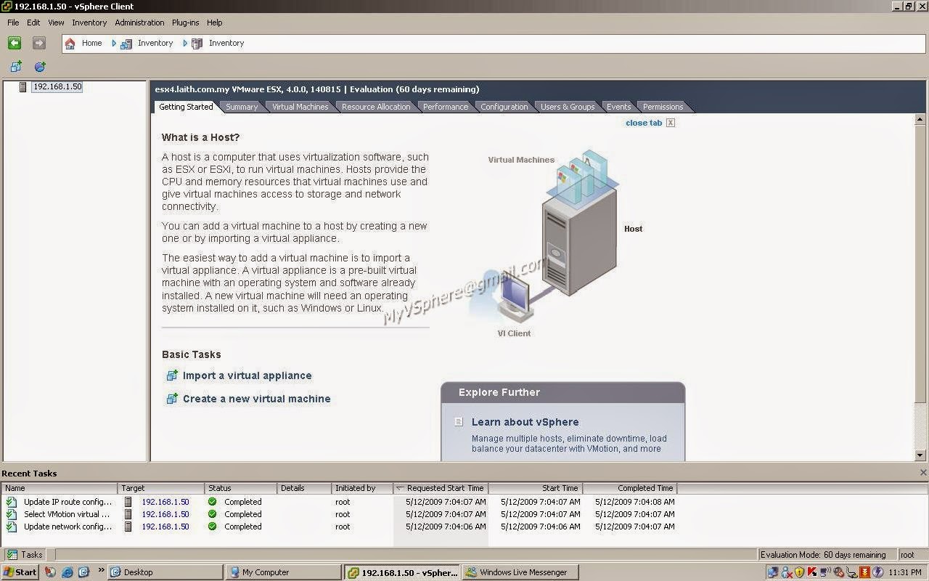929x581 pixels.
Task: Sort tasks by Target column header
Action: pyautogui.click(x=161, y=488)
